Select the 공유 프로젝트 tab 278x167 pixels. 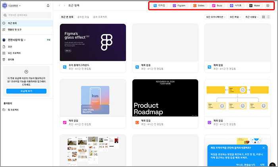(100, 17)
